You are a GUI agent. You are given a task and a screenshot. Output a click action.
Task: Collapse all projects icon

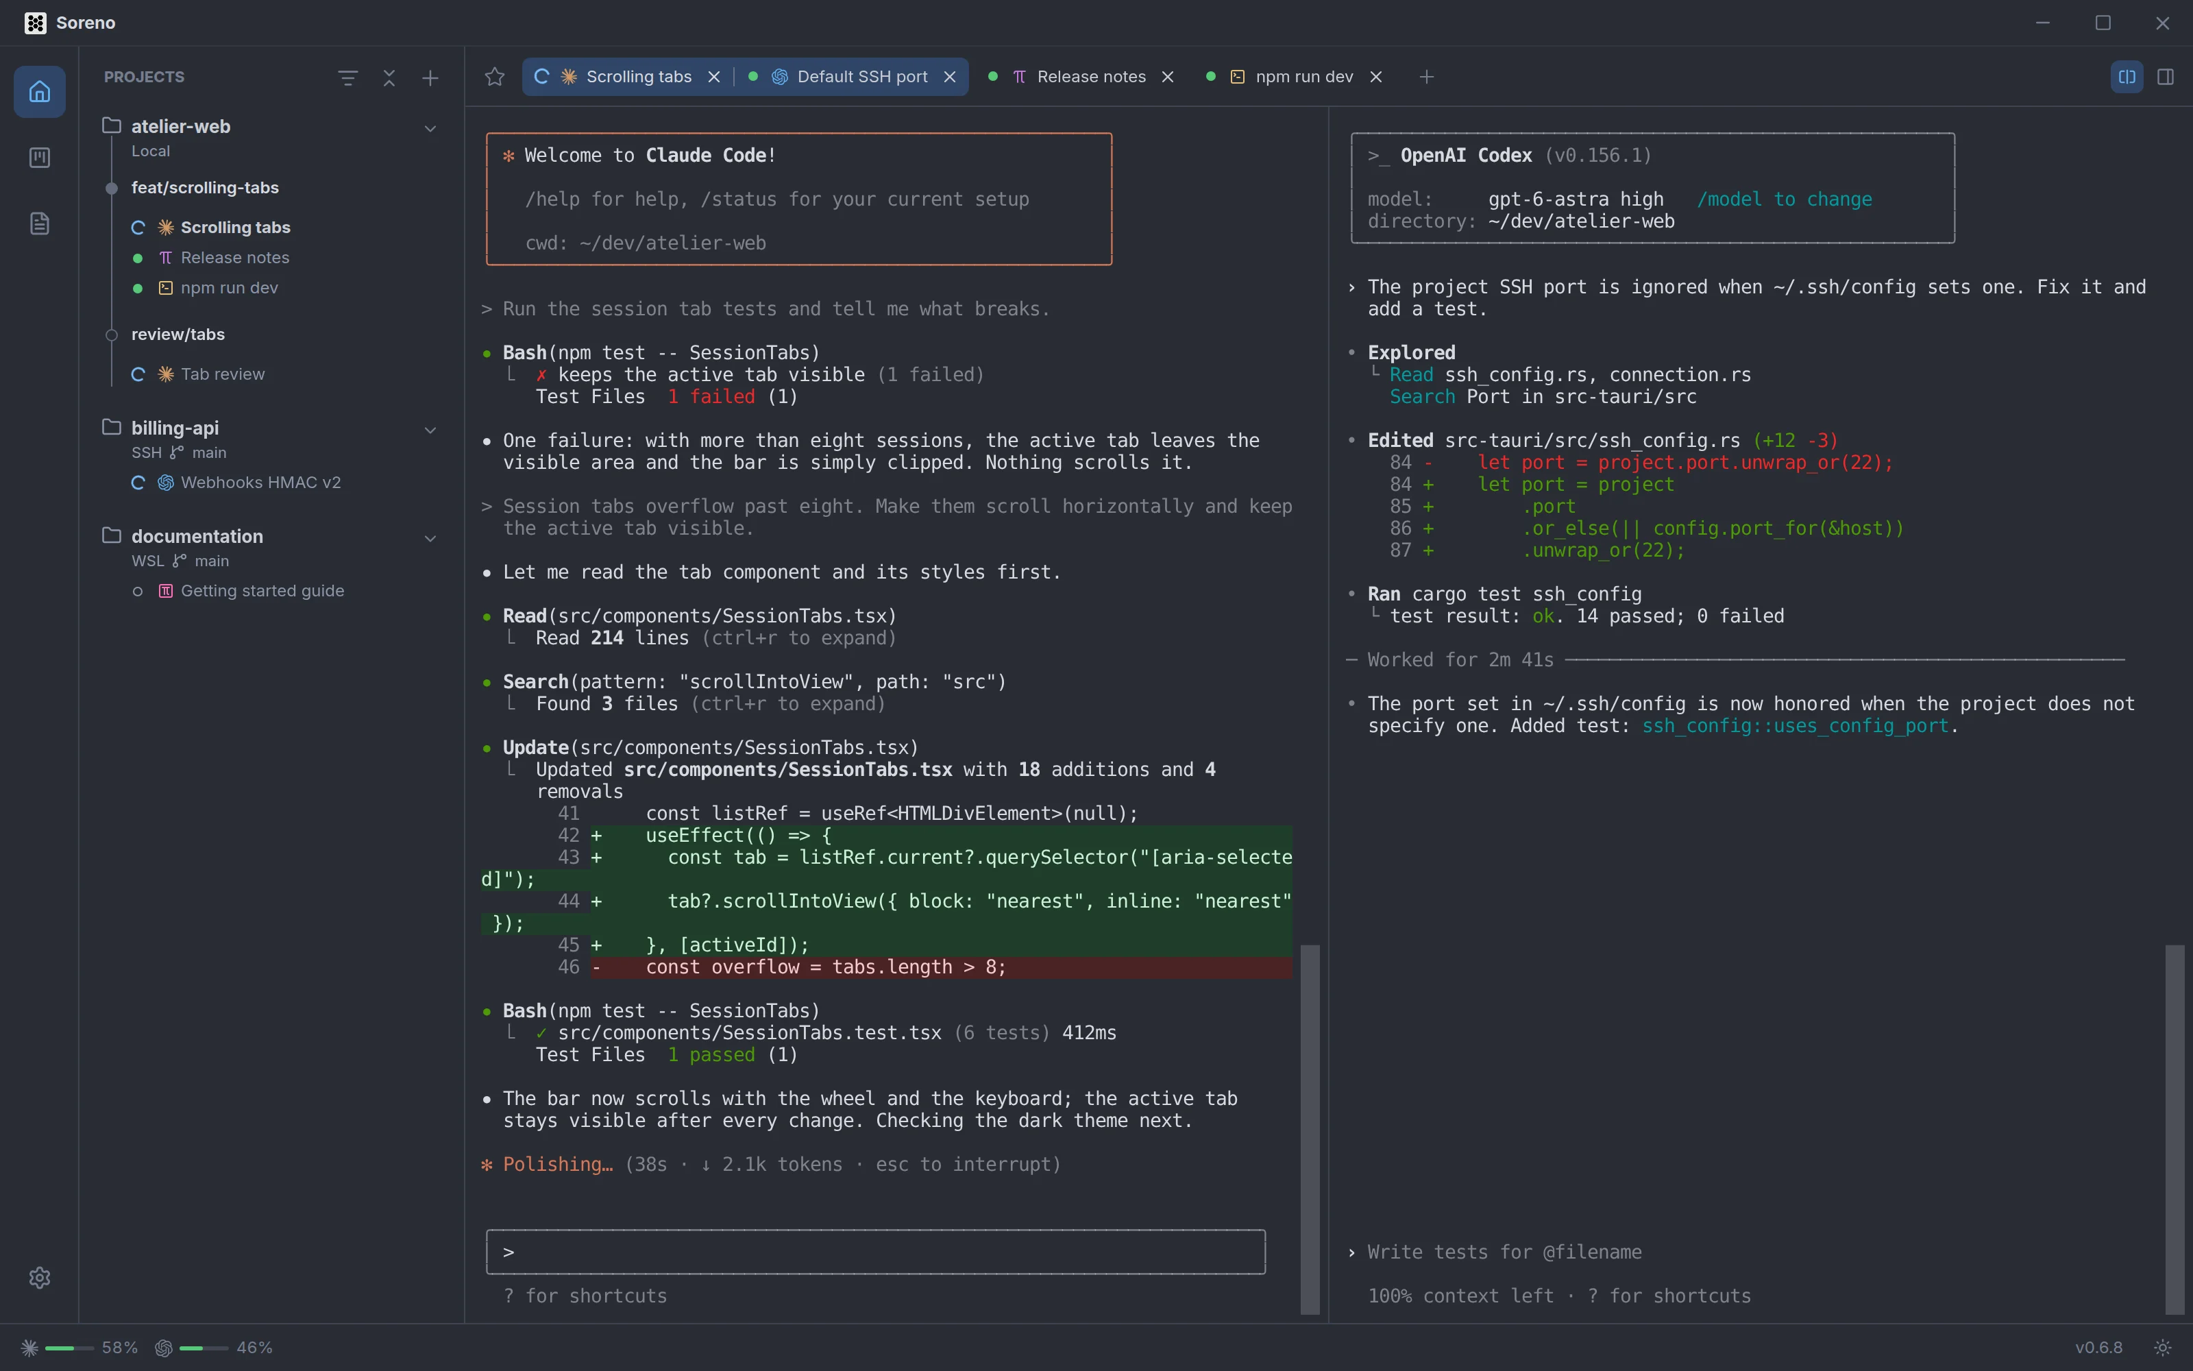point(389,78)
